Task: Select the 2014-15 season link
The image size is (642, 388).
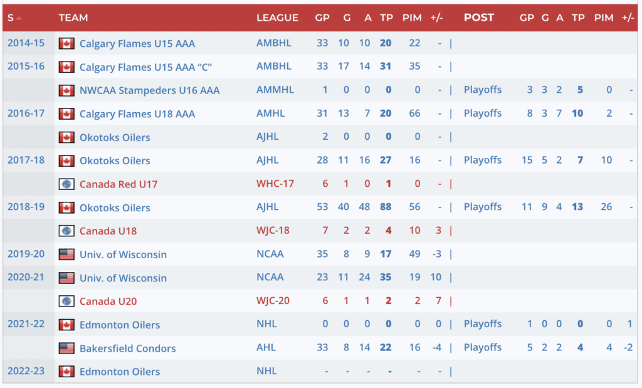Action: click(26, 43)
